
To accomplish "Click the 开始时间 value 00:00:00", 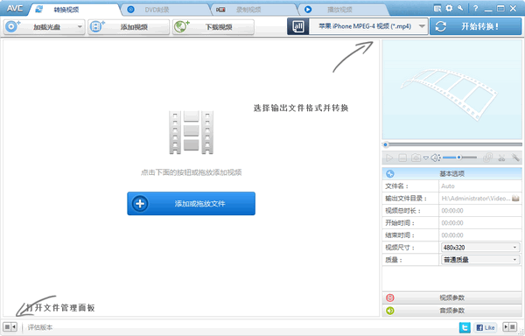I will 452,223.
